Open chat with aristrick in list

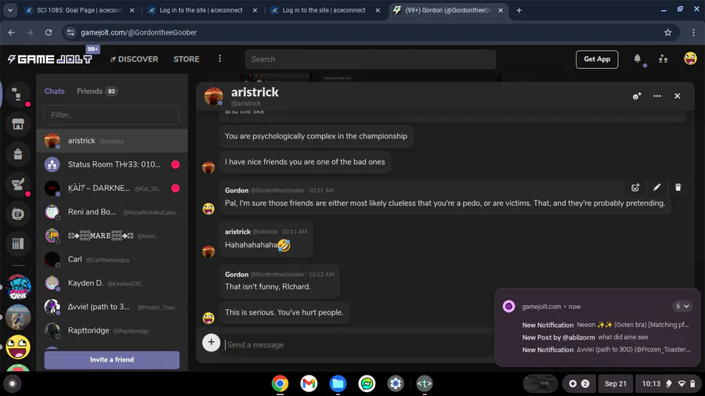(x=111, y=141)
